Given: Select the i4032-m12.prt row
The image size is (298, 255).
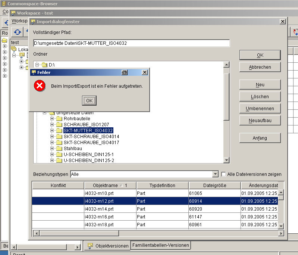Looking at the screenshot, I should (155, 201).
